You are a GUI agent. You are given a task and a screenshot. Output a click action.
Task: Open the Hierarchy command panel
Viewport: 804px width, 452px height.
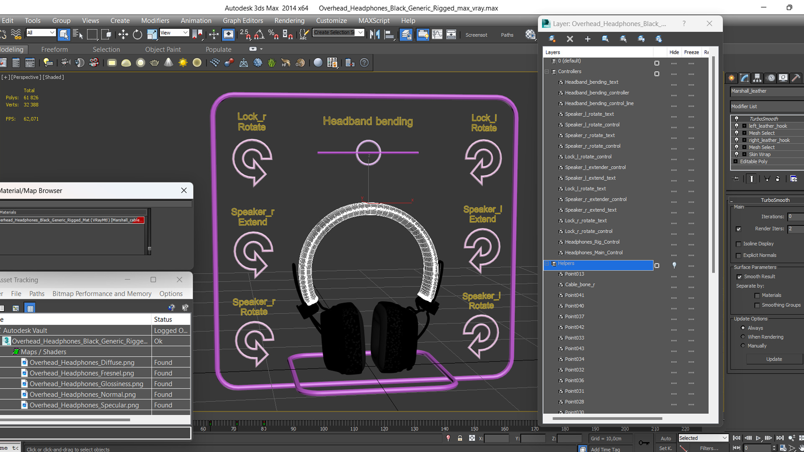tap(757, 78)
